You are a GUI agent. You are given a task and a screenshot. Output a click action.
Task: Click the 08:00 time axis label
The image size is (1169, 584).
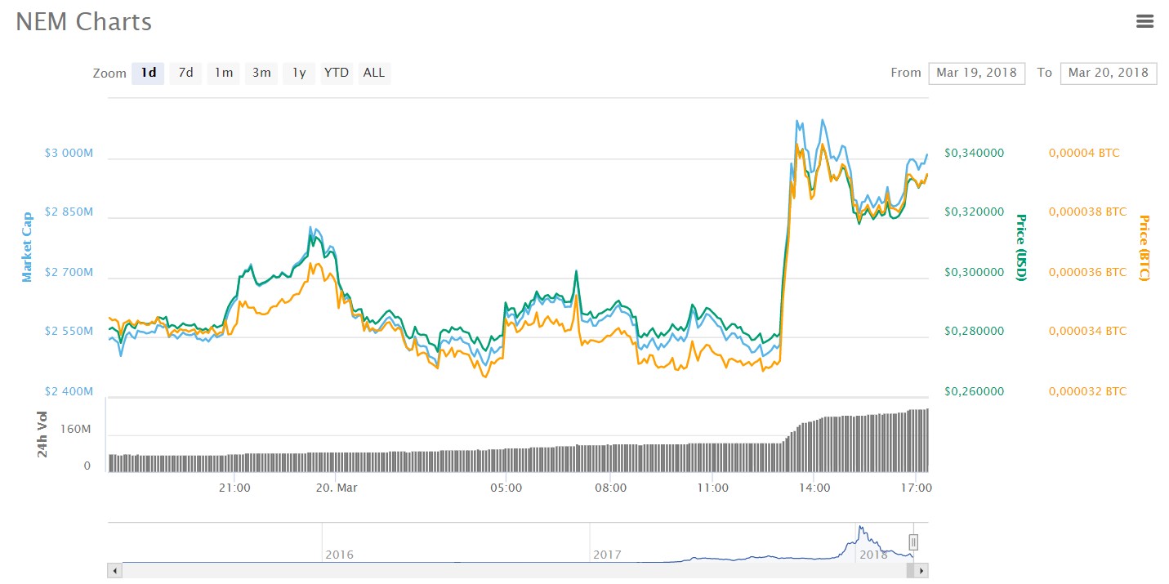click(610, 488)
